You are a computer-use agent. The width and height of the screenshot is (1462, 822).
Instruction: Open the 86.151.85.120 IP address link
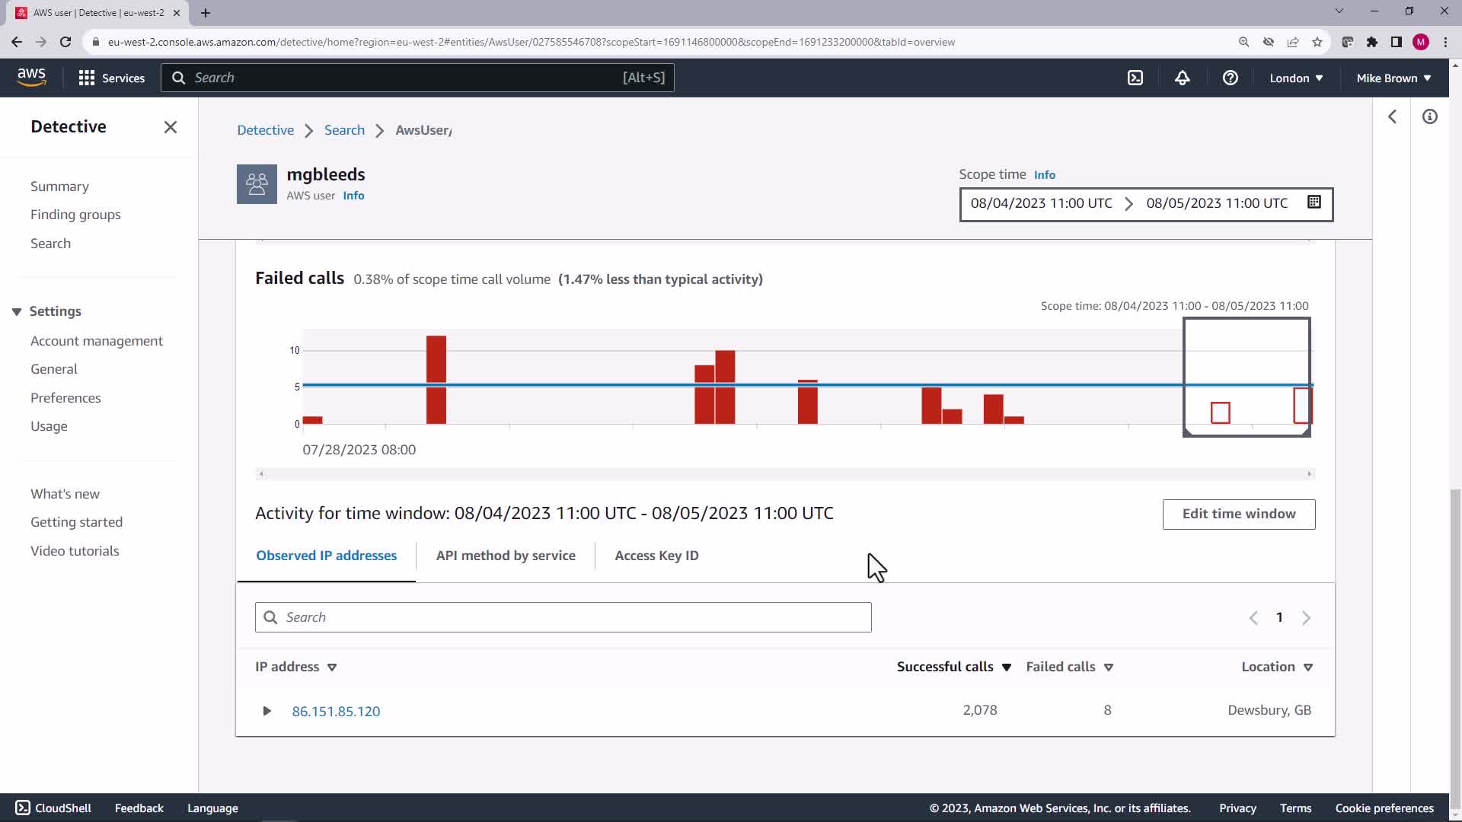click(x=336, y=711)
